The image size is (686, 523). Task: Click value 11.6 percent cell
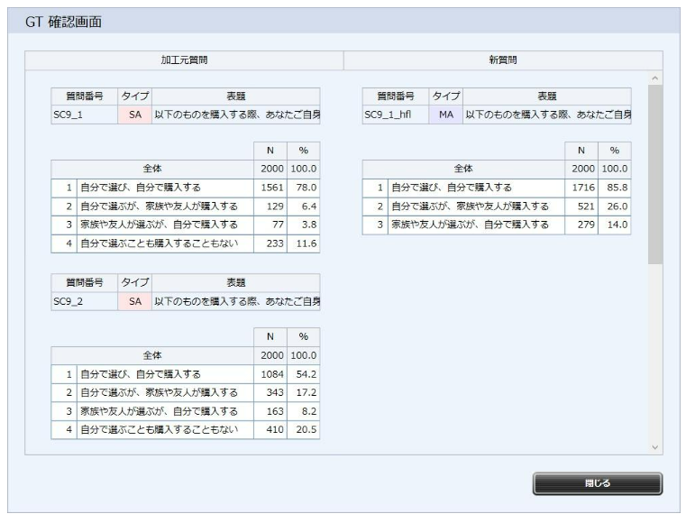coord(304,243)
